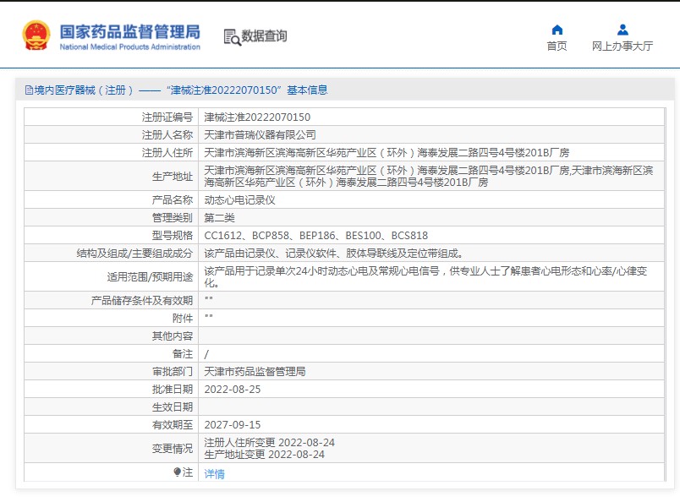The height and width of the screenshot is (502, 680).
Task: Click the 产品储存条件及有效期 row label
Action: point(142,300)
